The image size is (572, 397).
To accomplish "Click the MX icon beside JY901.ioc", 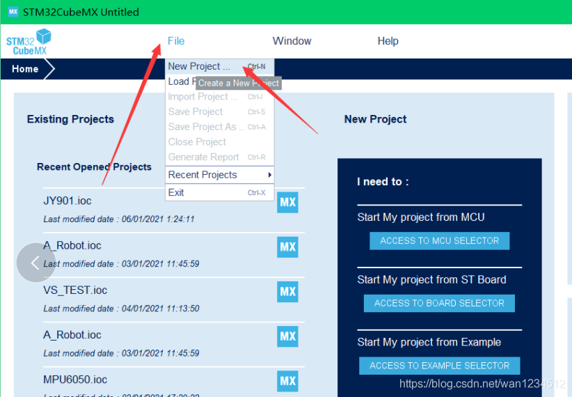I will tap(287, 203).
